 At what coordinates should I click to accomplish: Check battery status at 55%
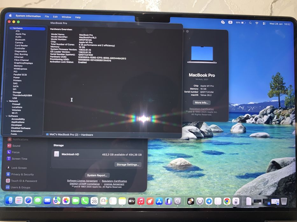(241, 23)
